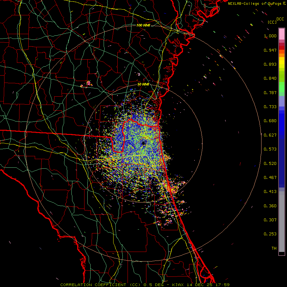Screen dimensions: 287x287
Task: Click the 0.5 DEG elevation text
Action: click(x=154, y=285)
